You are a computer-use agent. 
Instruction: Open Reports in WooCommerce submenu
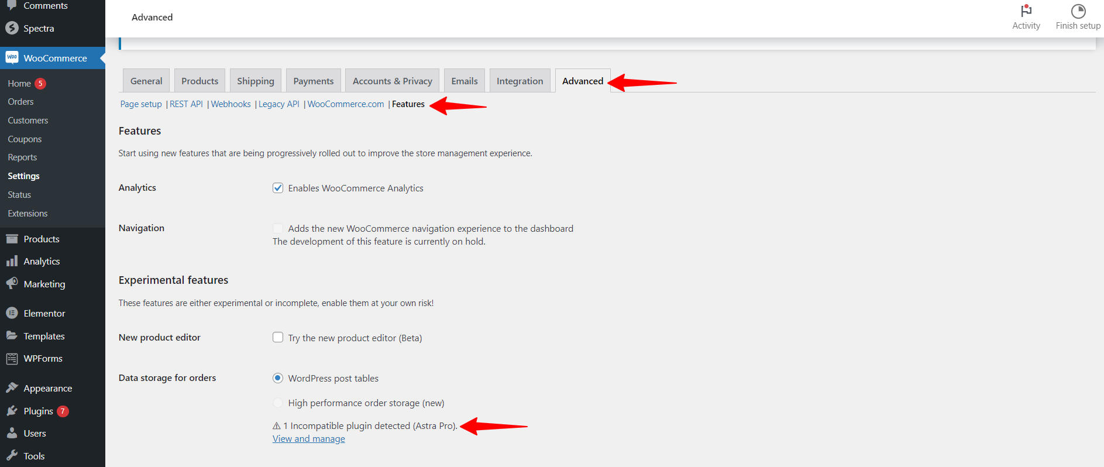[x=22, y=157]
